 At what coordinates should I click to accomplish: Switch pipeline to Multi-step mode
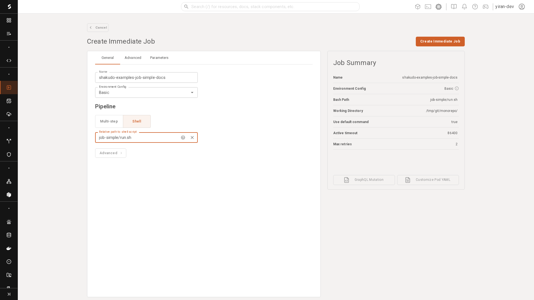(109, 121)
